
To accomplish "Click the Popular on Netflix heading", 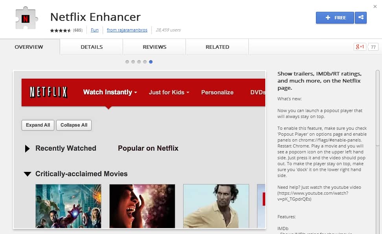I will pyautogui.click(x=148, y=148).
